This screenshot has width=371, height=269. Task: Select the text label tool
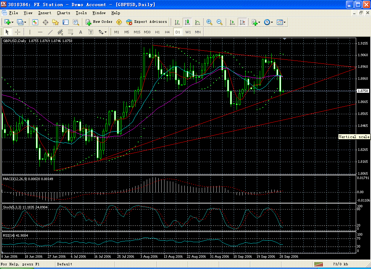[x=80, y=32]
